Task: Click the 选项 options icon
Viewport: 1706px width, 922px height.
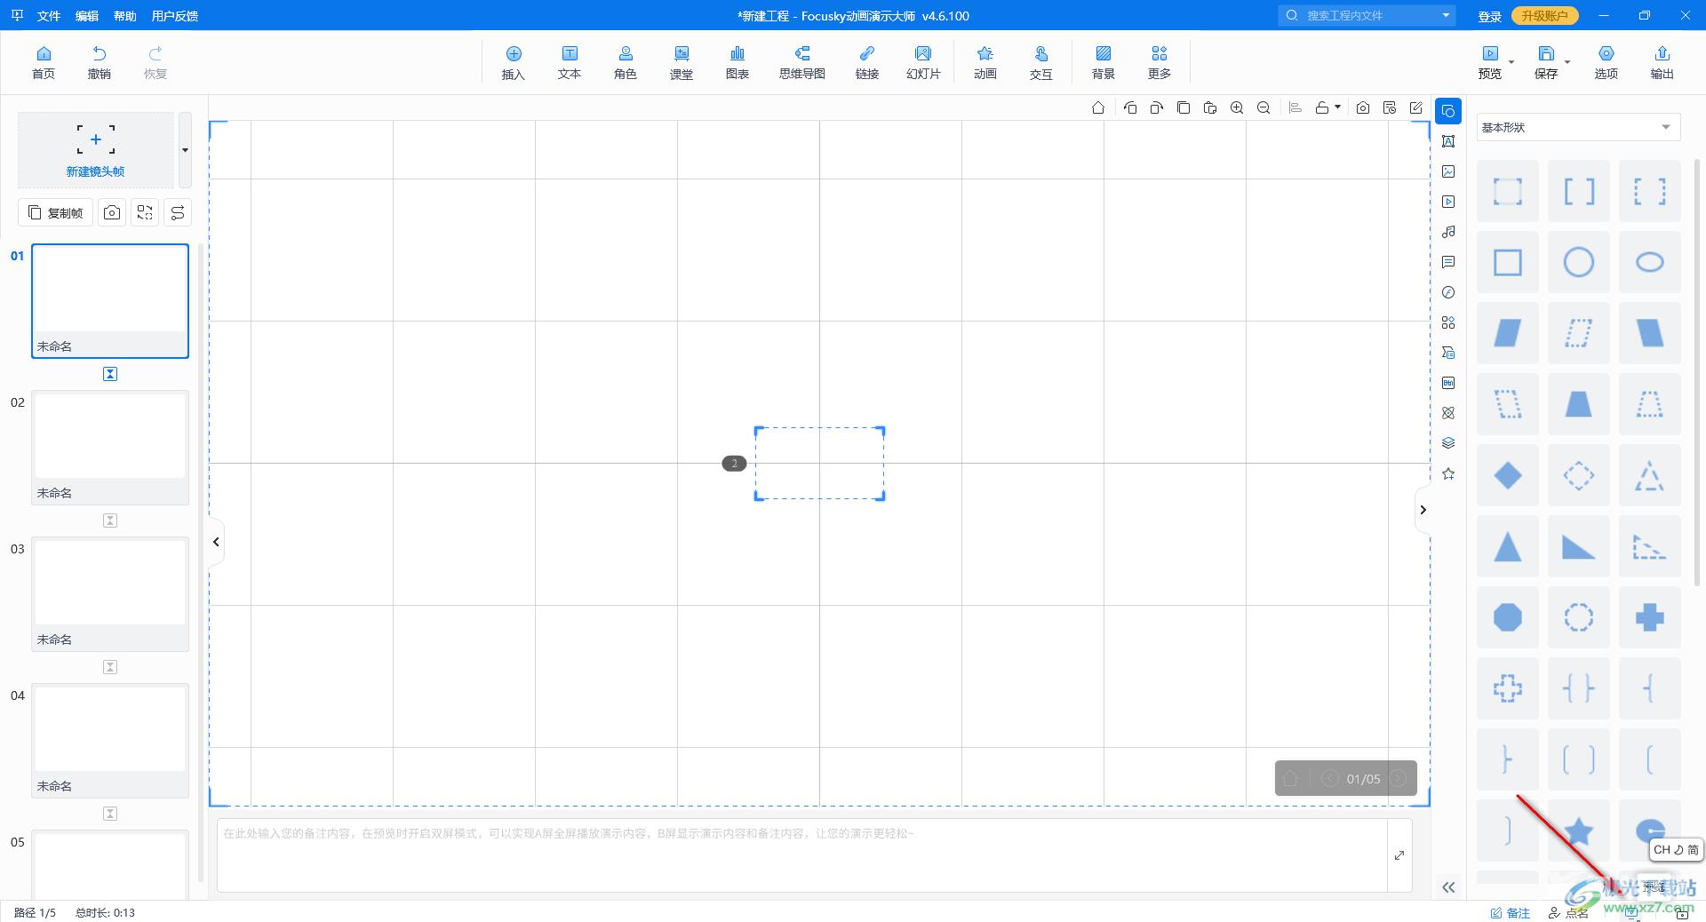Action: [1606, 62]
